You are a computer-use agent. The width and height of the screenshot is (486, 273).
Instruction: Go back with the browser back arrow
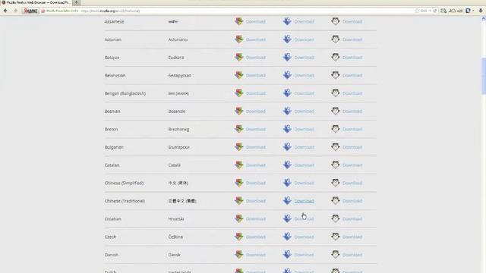pyautogui.click(x=5, y=11)
